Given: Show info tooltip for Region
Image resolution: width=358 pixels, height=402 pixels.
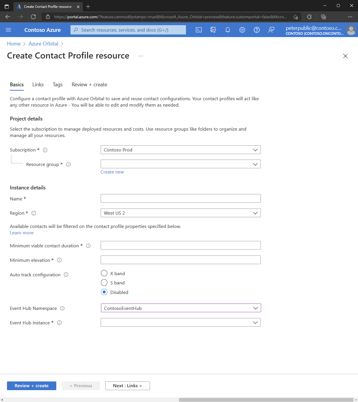Looking at the screenshot, I should click(x=34, y=213).
